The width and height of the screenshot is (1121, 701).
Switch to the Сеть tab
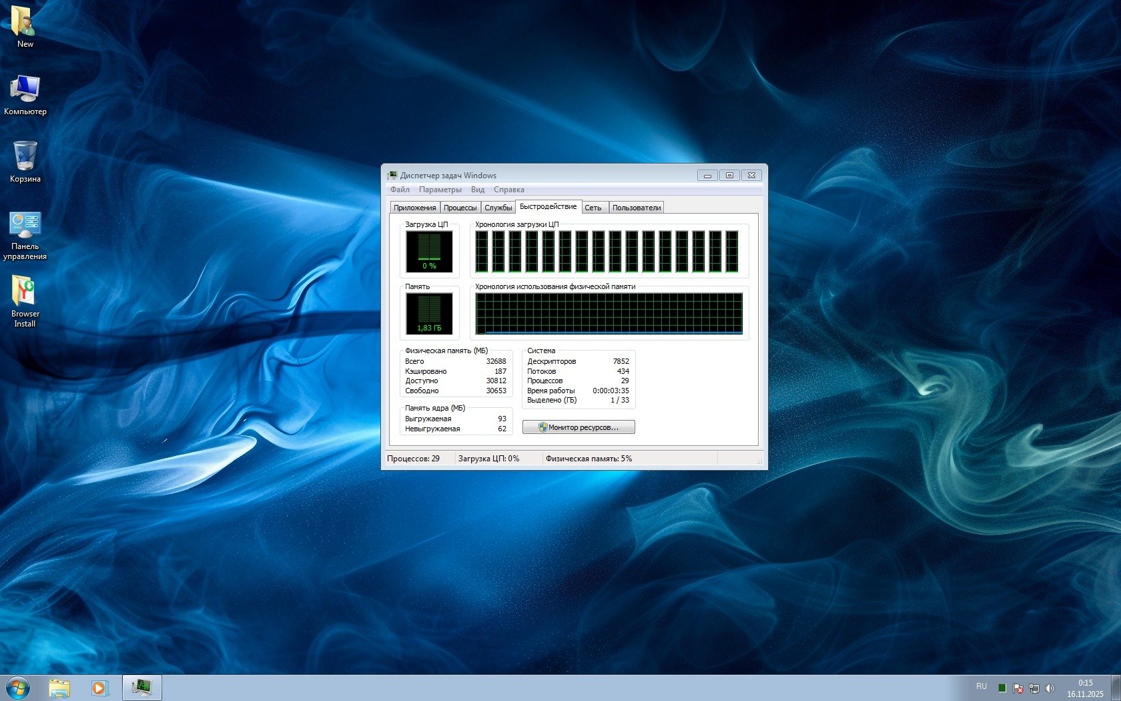[x=593, y=208]
